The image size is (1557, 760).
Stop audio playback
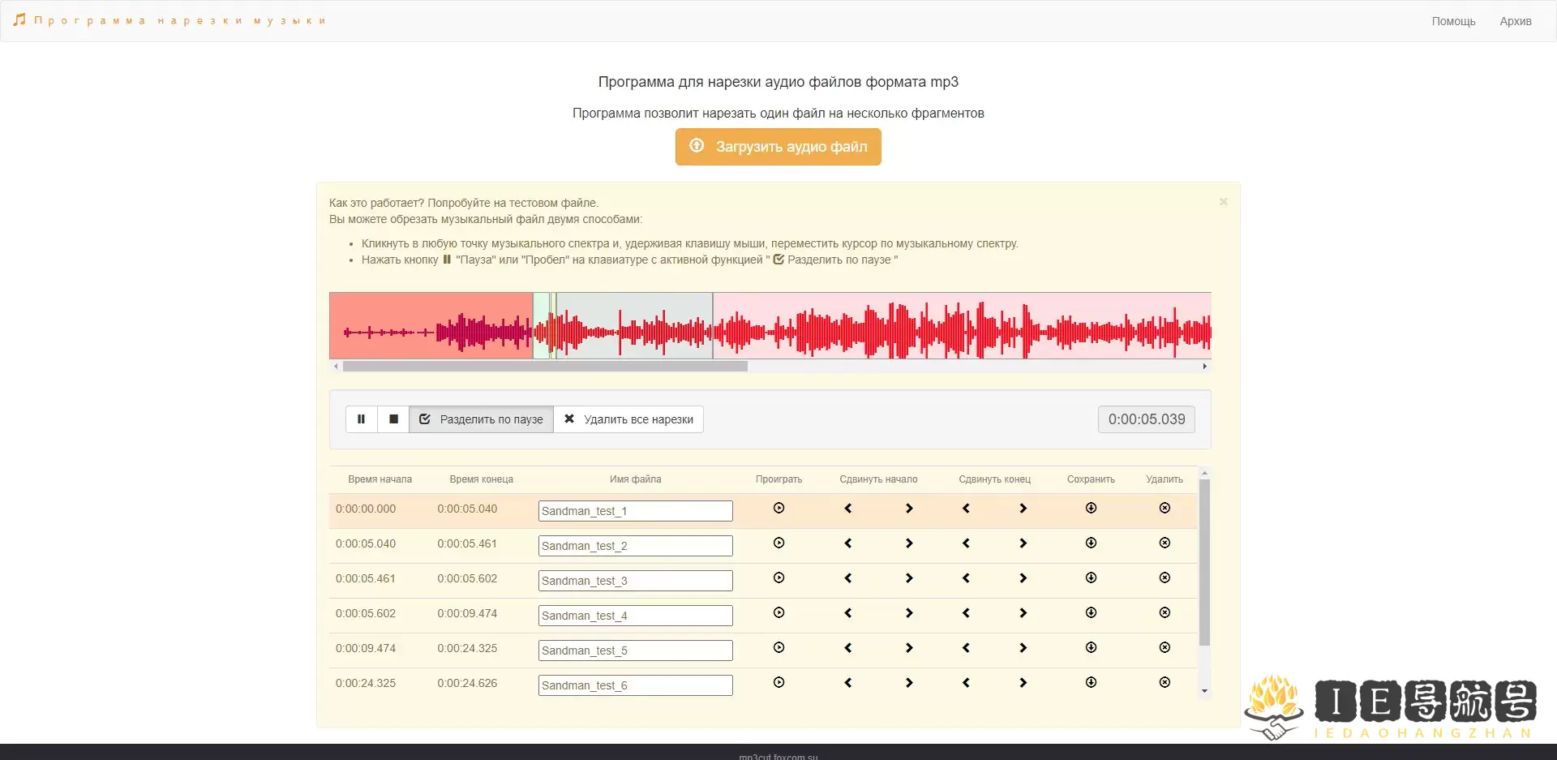[x=393, y=419]
